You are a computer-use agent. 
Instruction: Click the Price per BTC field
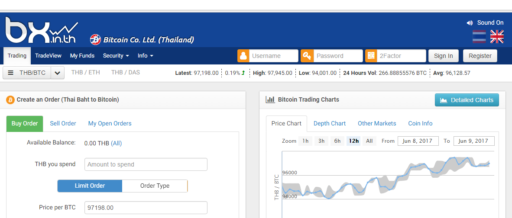(146, 208)
